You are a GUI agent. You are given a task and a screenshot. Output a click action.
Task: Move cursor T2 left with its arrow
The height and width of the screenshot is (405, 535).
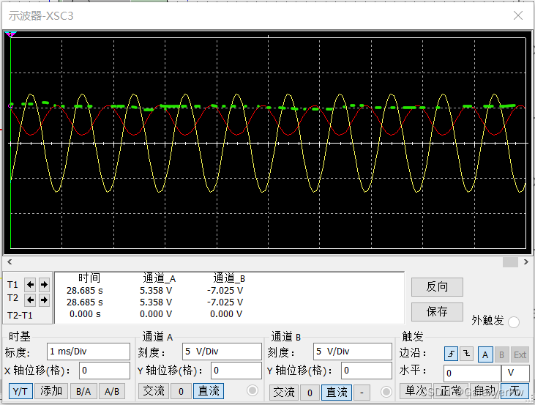(30, 300)
